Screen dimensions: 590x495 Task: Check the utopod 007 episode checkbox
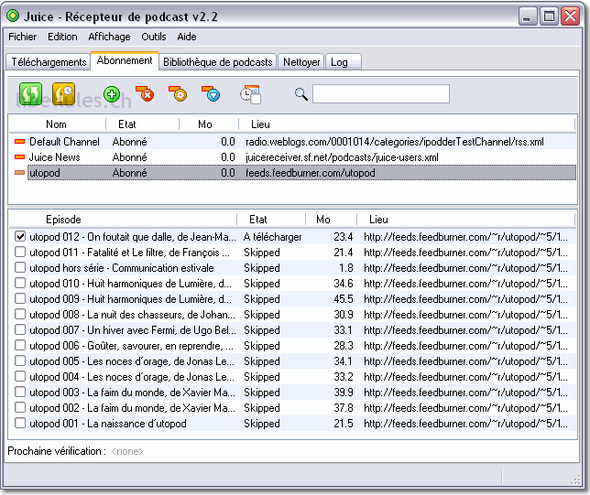pos(20,330)
